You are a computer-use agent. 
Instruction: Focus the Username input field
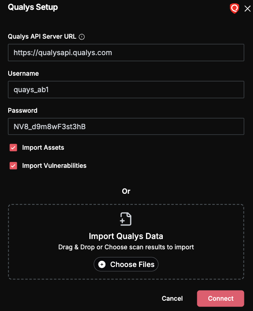pyautogui.click(x=126, y=89)
